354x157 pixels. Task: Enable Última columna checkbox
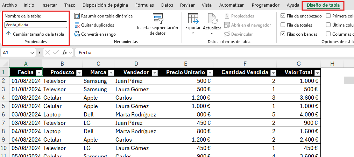coord(328,25)
